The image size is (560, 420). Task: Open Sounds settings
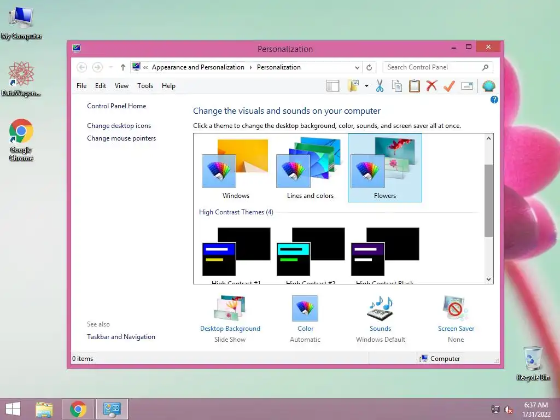click(381, 319)
